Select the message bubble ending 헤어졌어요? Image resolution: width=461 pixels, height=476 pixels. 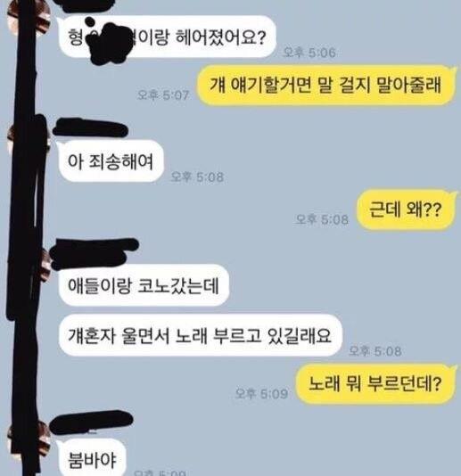click(167, 37)
